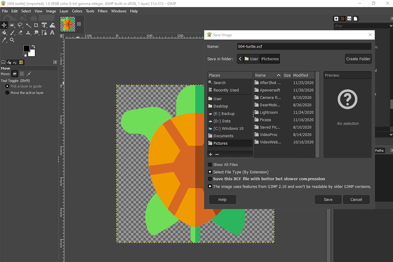393x262 pixels.
Task: Select the Move tool
Action: (4, 25)
